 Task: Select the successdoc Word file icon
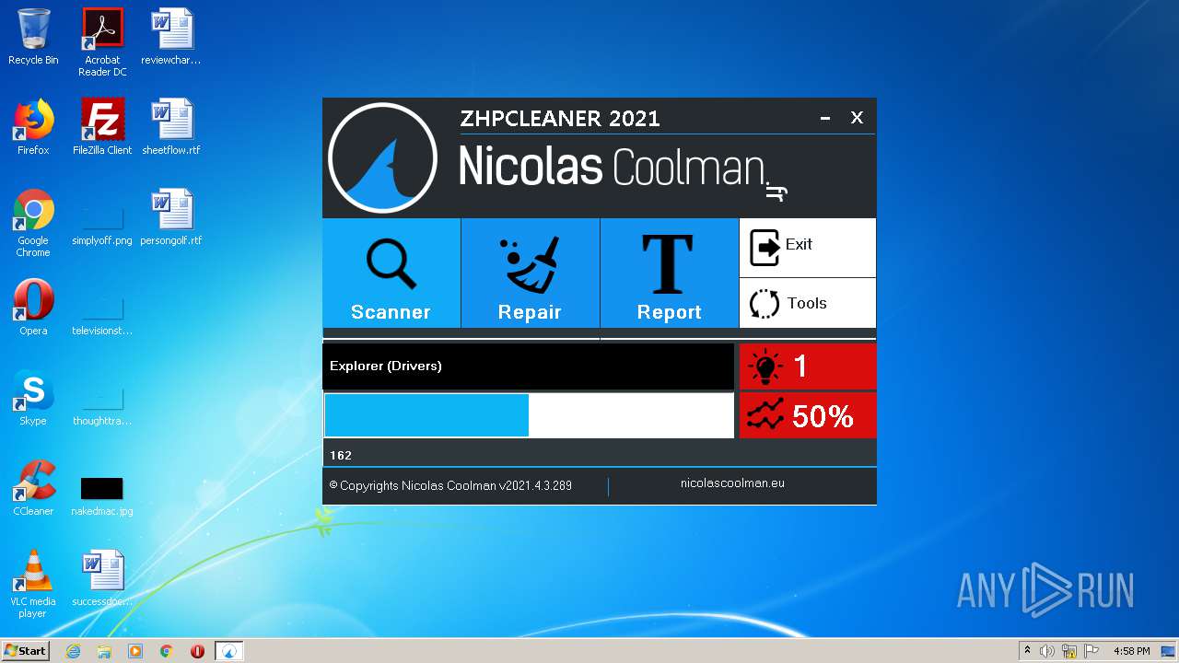[x=102, y=578]
